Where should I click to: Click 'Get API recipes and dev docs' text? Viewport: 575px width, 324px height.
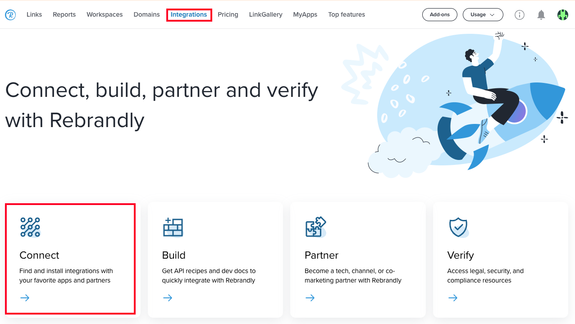209,276
